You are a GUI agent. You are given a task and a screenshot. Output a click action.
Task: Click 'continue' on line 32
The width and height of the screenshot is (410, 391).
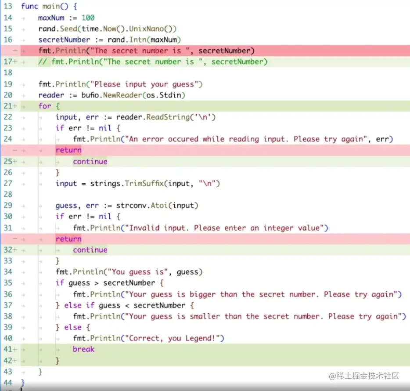pyautogui.click(x=90, y=250)
